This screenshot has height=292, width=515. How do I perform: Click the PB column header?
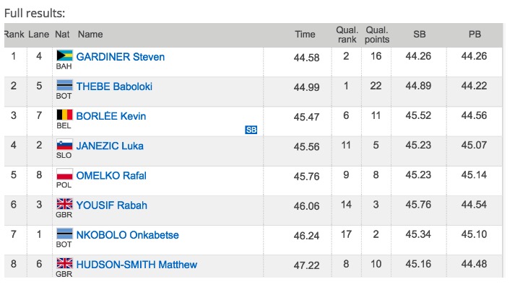click(x=475, y=35)
